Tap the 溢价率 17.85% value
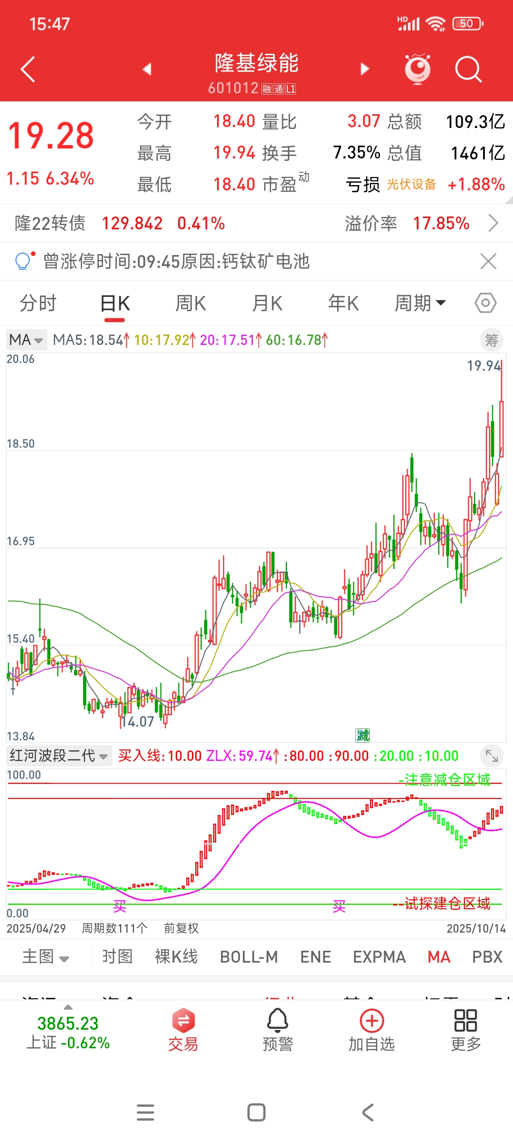This screenshot has width=513, height=1142. pos(441,223)
